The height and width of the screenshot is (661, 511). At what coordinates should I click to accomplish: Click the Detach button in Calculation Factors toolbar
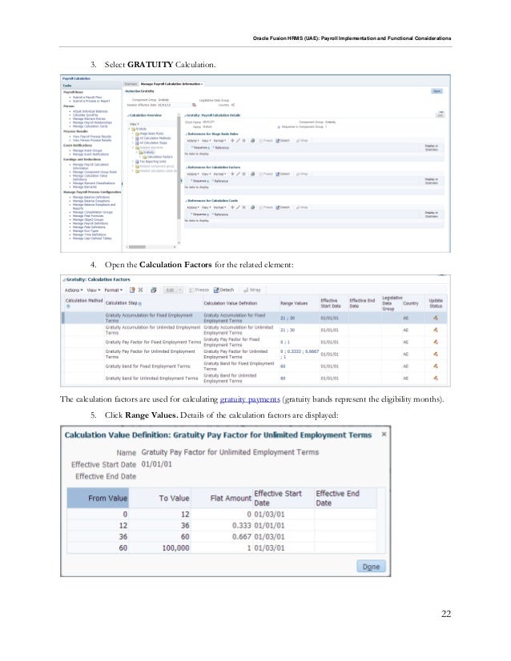(223, 290)
